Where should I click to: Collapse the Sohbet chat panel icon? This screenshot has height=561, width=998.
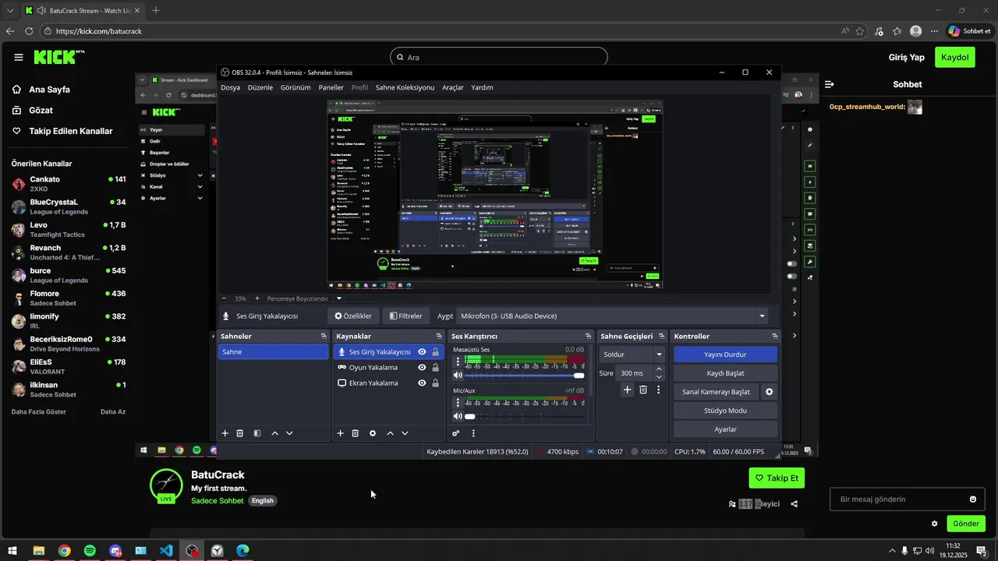point(830,84)
